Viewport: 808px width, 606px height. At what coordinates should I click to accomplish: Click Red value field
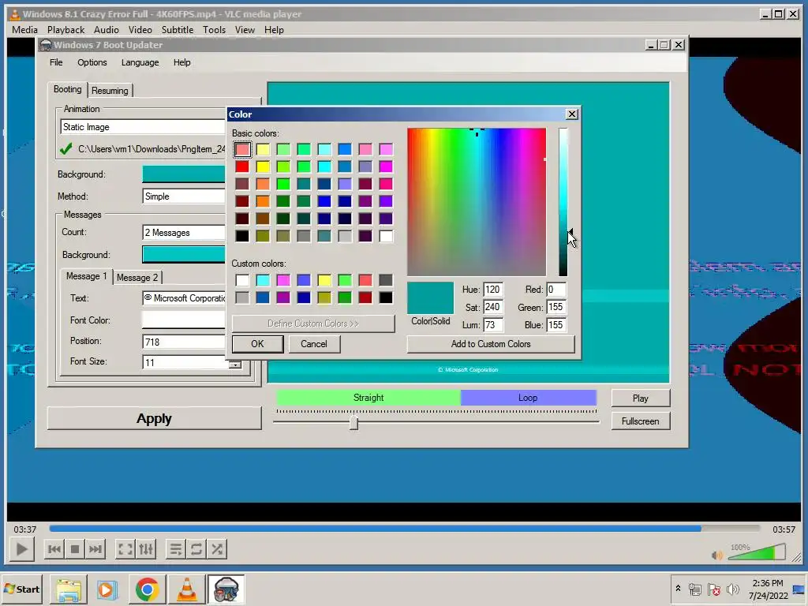click(556, 290)
